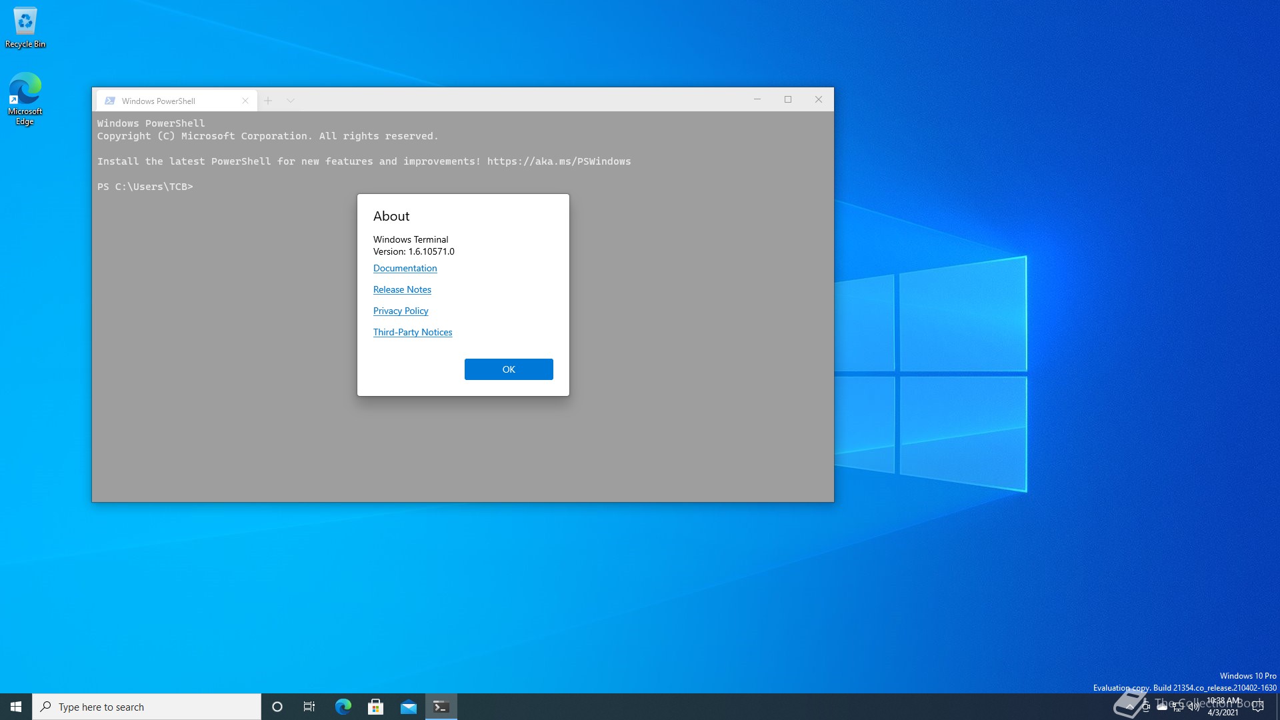This screenshot has height=720, width=1280.
Task: Open Microsoft Store from the taskbar
Action: point(375,707)
